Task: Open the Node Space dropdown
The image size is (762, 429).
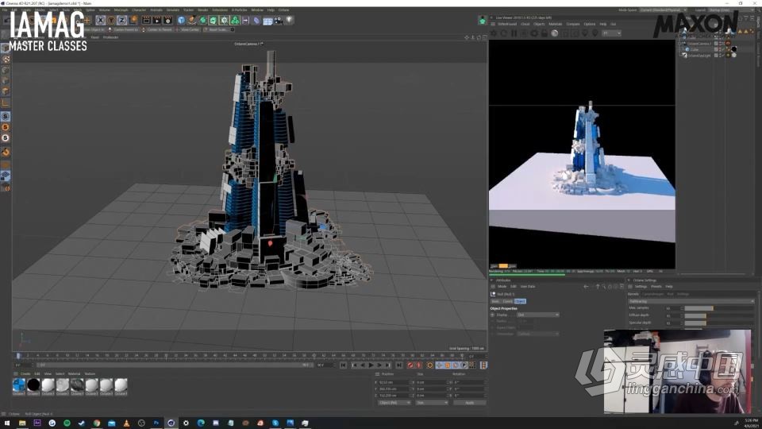Action: 662,10
